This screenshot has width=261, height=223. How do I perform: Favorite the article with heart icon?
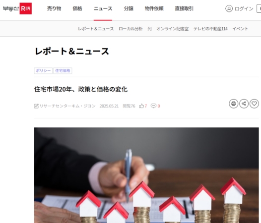coord(254,104)
